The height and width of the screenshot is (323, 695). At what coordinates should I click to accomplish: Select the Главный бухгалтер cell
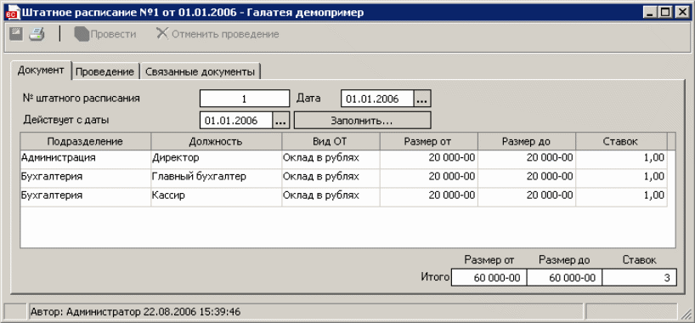coord(217,177)
